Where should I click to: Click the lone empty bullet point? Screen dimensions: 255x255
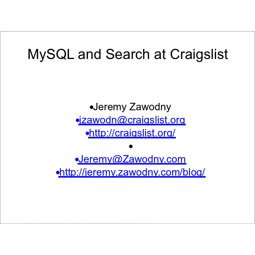coord(131,147)
